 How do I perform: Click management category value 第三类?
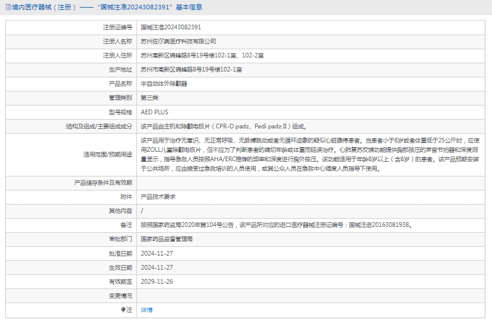(149, 98)
